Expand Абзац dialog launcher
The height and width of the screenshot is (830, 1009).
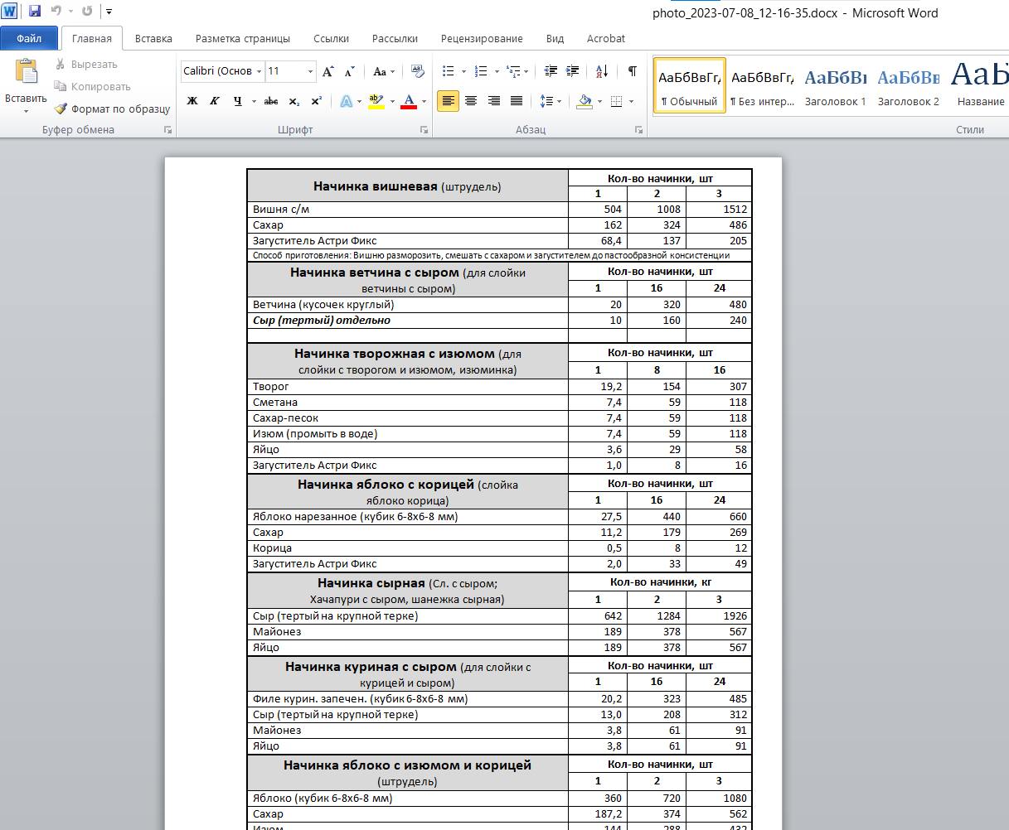coord(638,130)
